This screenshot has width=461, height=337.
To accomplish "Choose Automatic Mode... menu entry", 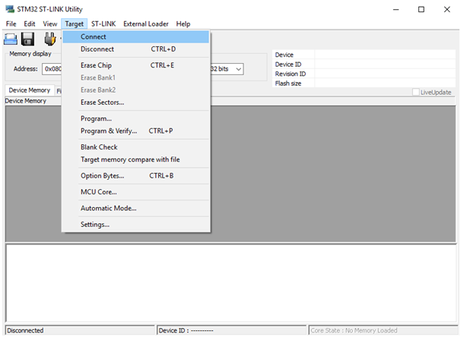I will (x=136, y=208).
